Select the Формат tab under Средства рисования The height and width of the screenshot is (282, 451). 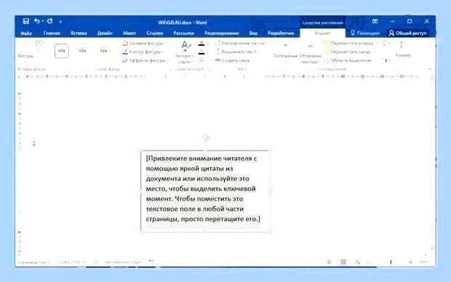[x=322, y=33]
